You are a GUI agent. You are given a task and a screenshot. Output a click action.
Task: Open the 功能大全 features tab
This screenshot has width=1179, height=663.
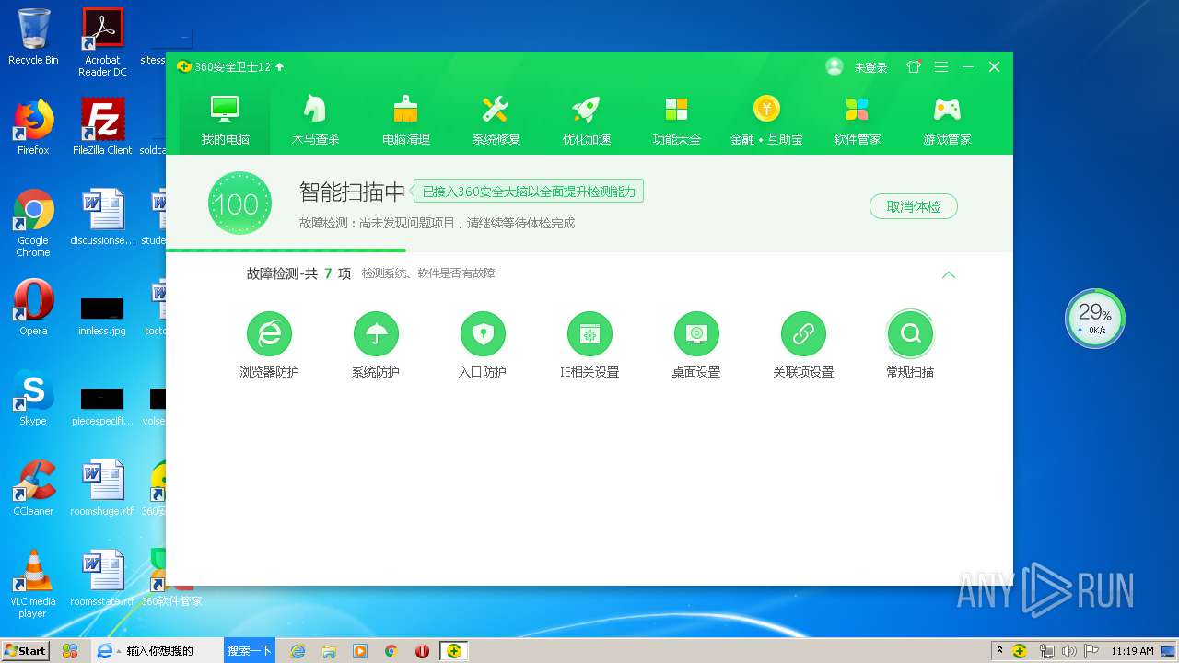676,121
